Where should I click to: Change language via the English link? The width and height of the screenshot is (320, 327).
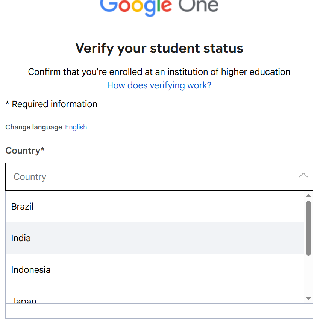[76, 127]
